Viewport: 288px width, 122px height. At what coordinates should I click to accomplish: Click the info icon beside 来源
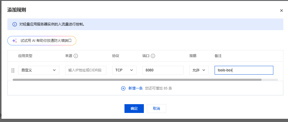(76, 56)
